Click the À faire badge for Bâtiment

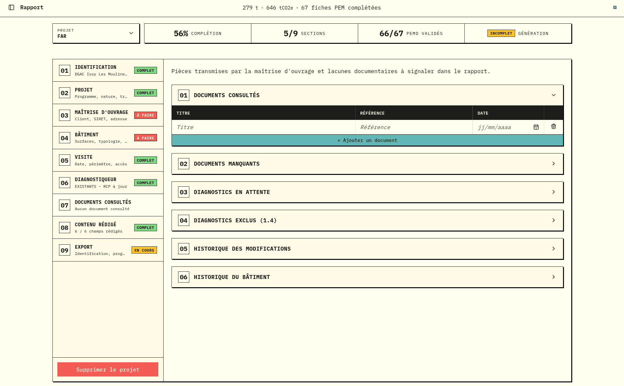click(145, 138)
